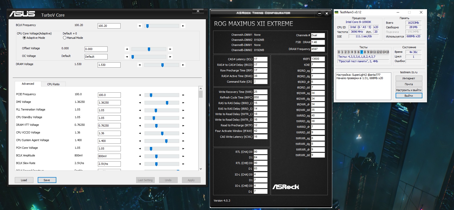Viewport: 454px width, 210px height.
Task: Click the CPU Standby Voltage left arrow
Action: point(140,118)
